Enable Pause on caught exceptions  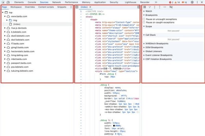[144, 22]
